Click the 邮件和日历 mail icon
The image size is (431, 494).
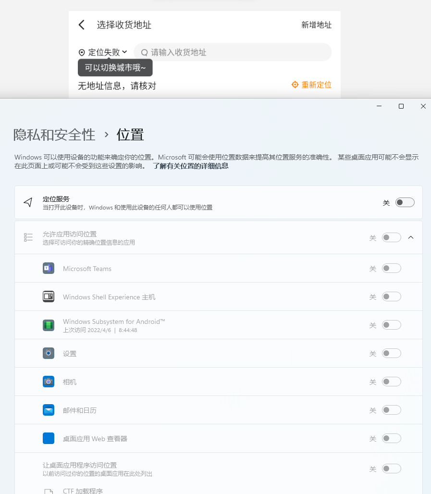click(x=49, y=410)
